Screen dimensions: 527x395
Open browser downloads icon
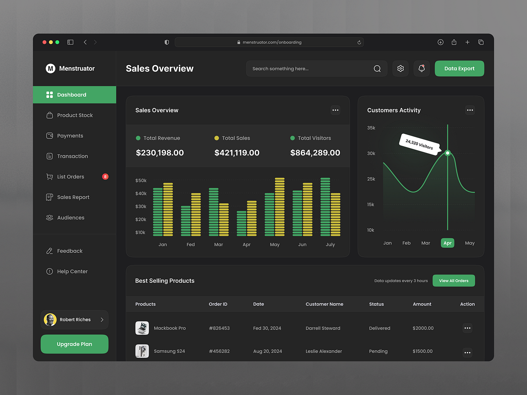[x=440, y=42]
